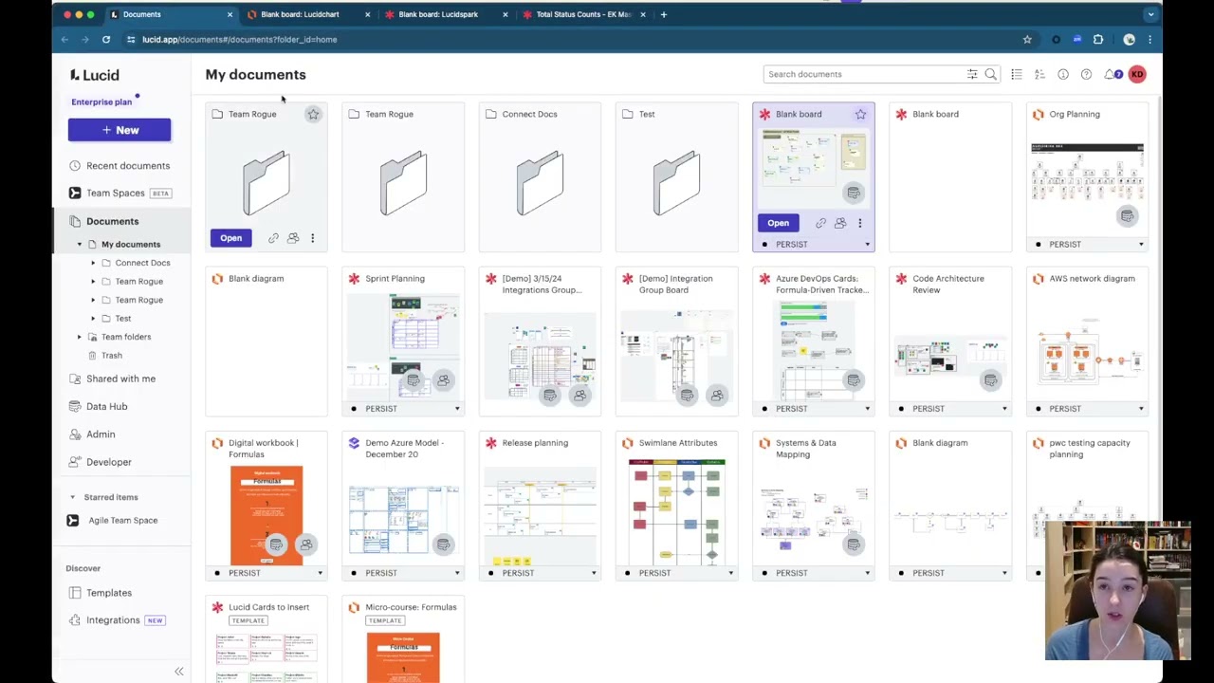Open collaborators for Team Rogue folder
The height and width of the screenshot is (683, 1214).
pyautogui.click(x=293, y=238)
